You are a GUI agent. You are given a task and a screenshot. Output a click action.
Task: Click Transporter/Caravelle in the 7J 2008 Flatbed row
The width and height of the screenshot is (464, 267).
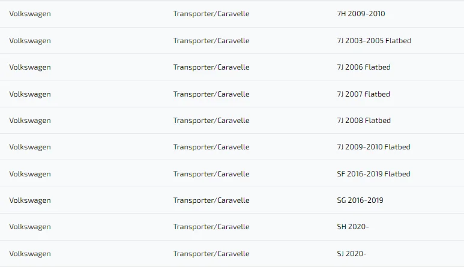[x=211, y=121]
